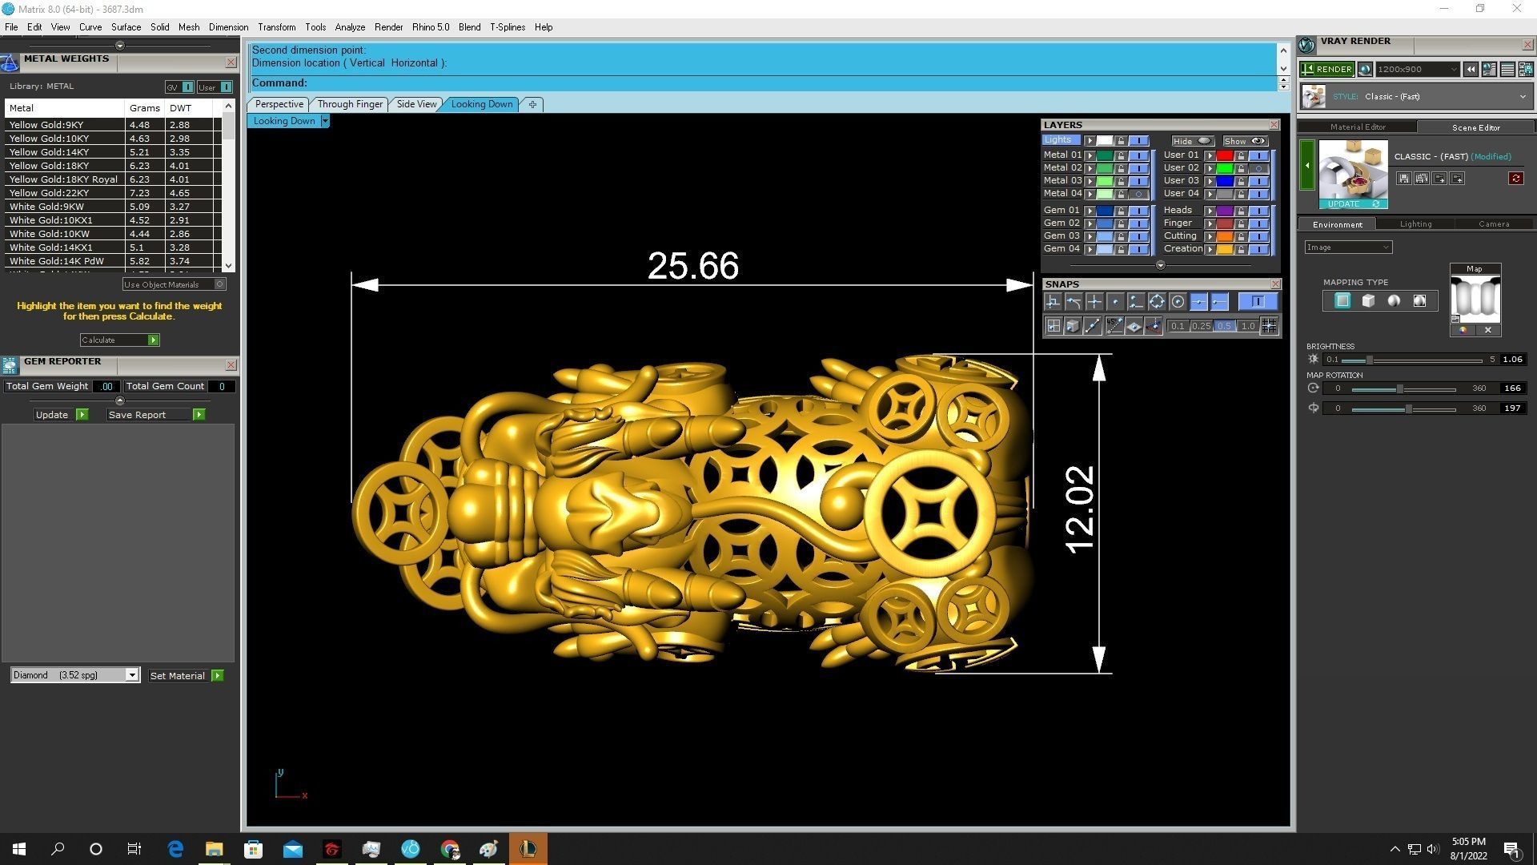The image size is (1537, 865).
Task: Click the orange color swatch of Cutting layer
Action: tap(1225, 236)
